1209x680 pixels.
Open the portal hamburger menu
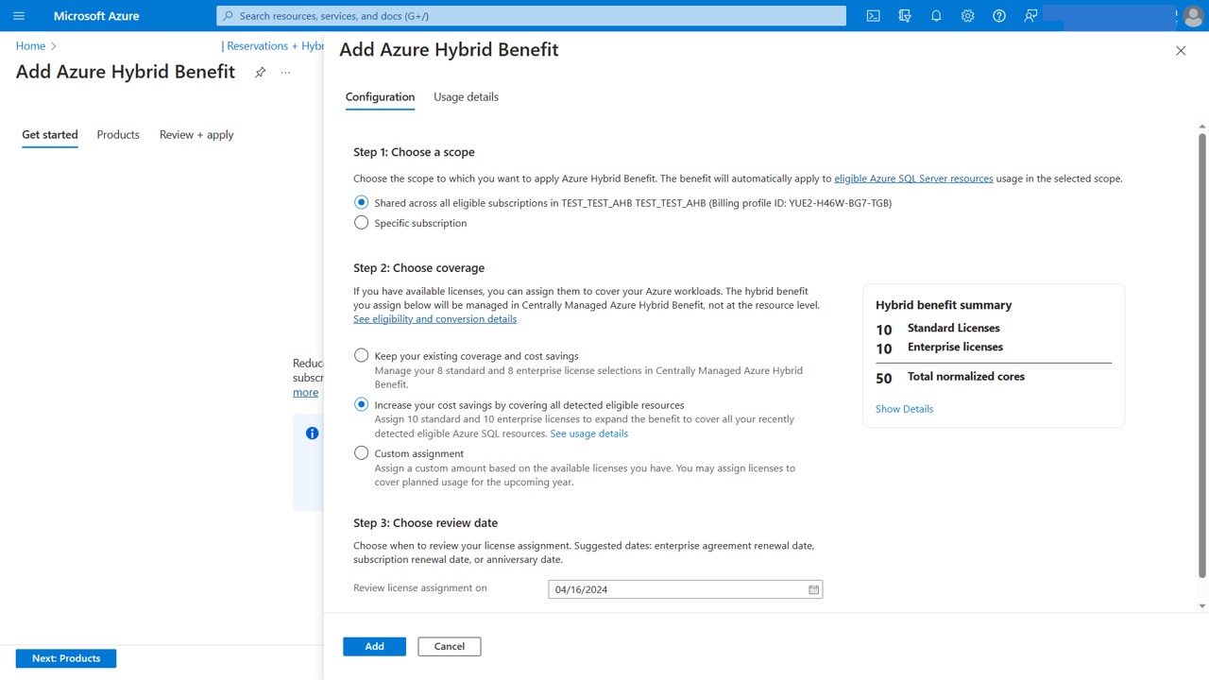tap(18, 15)
